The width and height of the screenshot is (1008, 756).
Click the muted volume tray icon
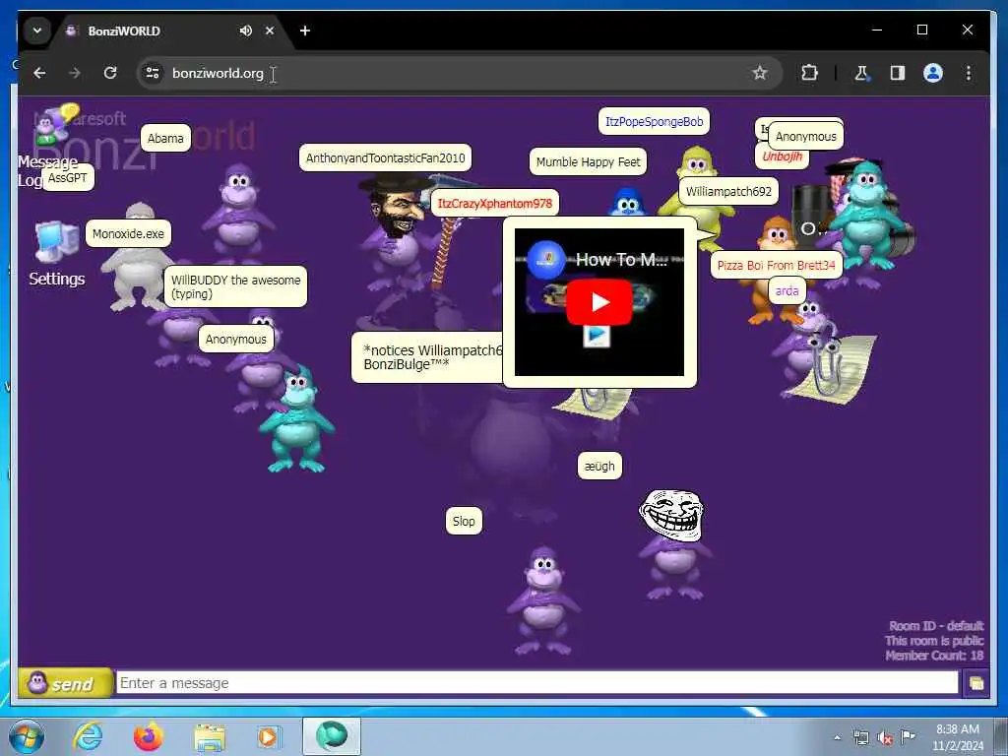(885, 737)
